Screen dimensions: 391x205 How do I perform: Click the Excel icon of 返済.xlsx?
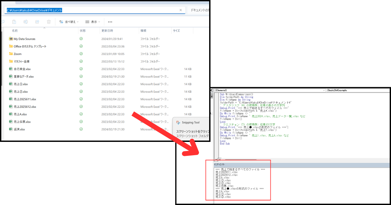pyautogui.click(x=11, y=129)
